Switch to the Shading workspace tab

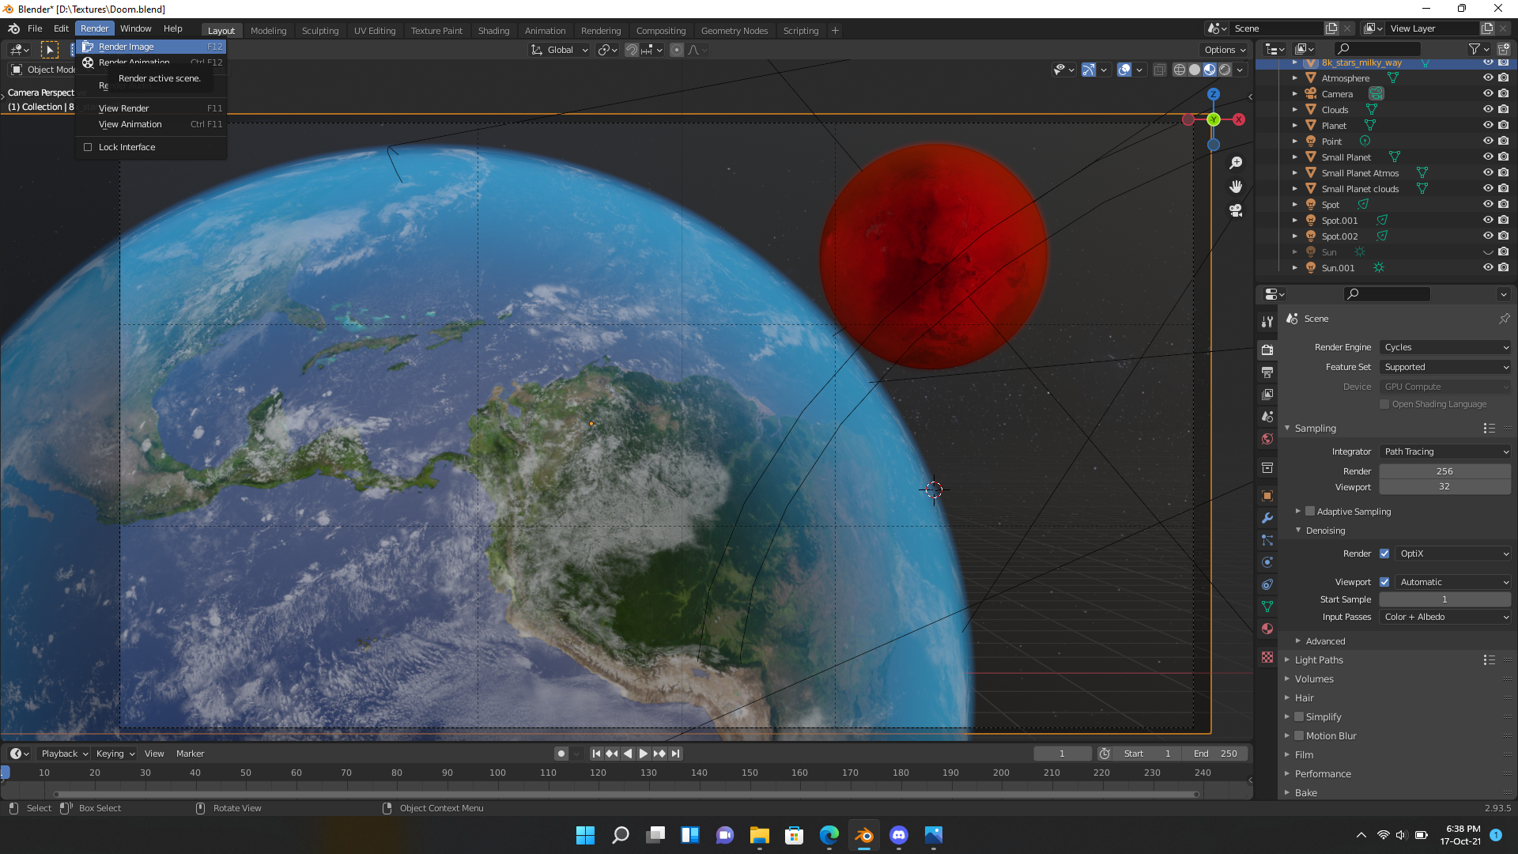493,31
